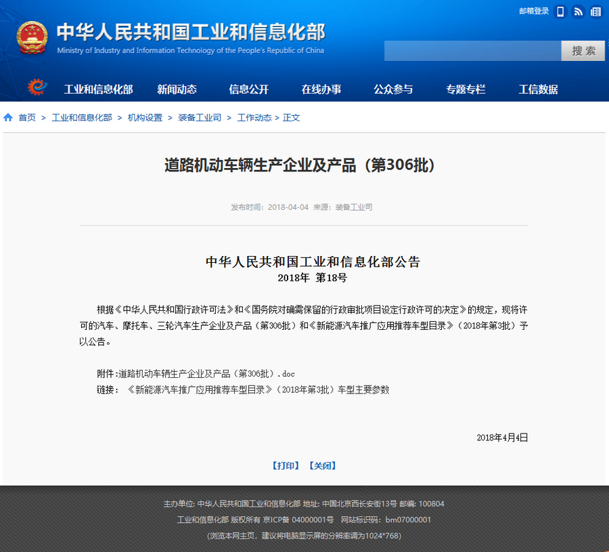This screenshot has height=552, width=609.
Task: Click the 【打印】 print link
Action: coord(286,466)
